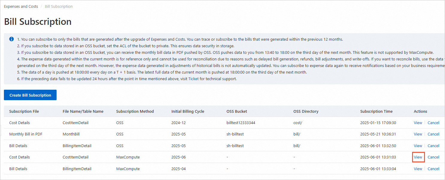Click the Subscription Time column header

pyautogui.click(x=376, y=111)
